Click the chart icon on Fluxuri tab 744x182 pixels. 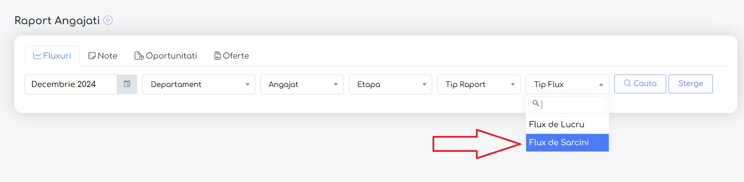[37, 55]
